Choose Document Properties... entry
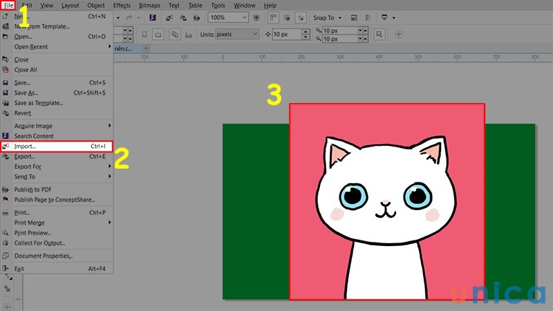 [57, 256]
